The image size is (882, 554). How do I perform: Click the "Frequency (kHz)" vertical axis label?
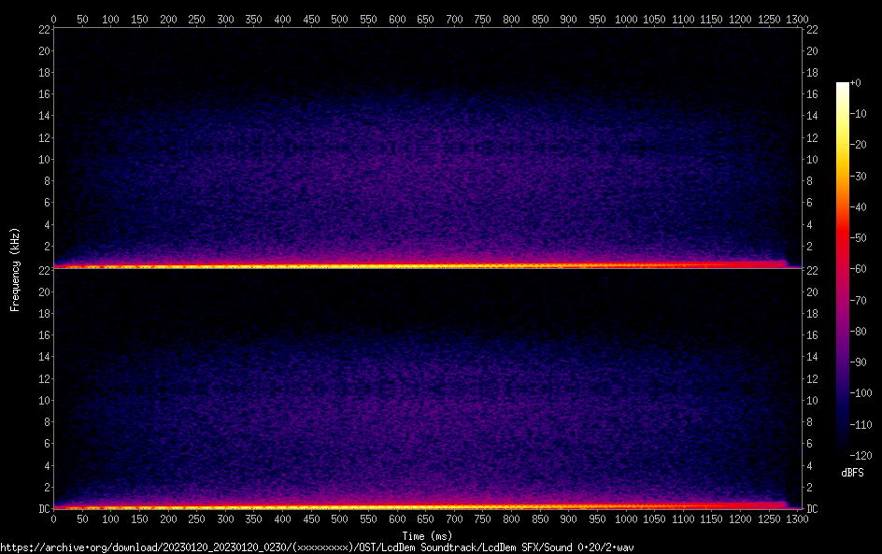(15, 269)
